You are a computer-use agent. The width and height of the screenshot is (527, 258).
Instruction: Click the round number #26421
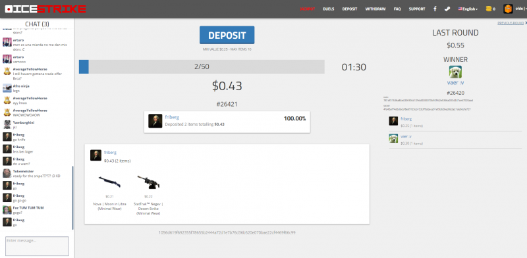coord(227,104)
